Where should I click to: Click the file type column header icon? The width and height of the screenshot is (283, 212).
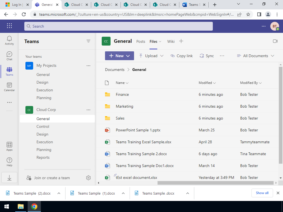107,83
